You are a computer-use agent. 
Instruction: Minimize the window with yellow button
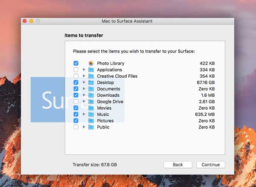(x=31, y=21)
